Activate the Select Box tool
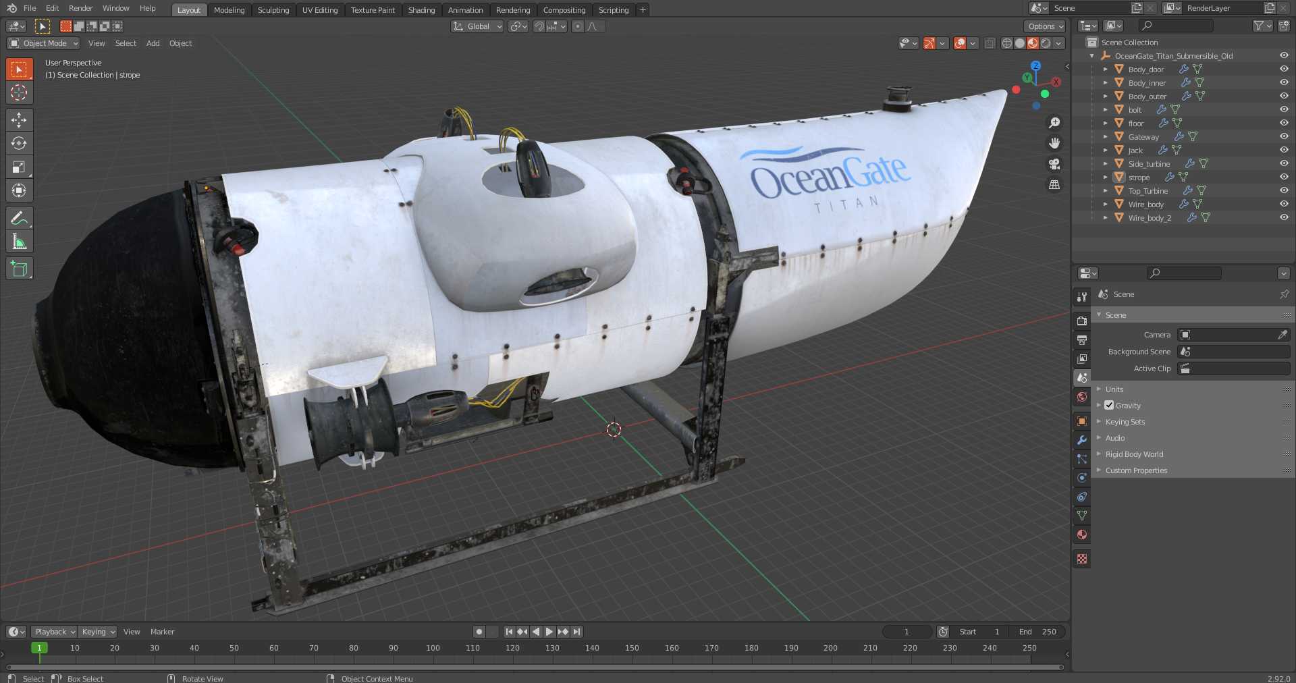Viewport: 1296px width, 683px height. pos(19,69)
